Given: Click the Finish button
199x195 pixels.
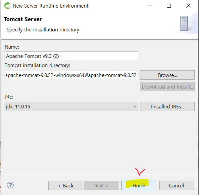Looking at the screenshot, I should pos(139,185).
